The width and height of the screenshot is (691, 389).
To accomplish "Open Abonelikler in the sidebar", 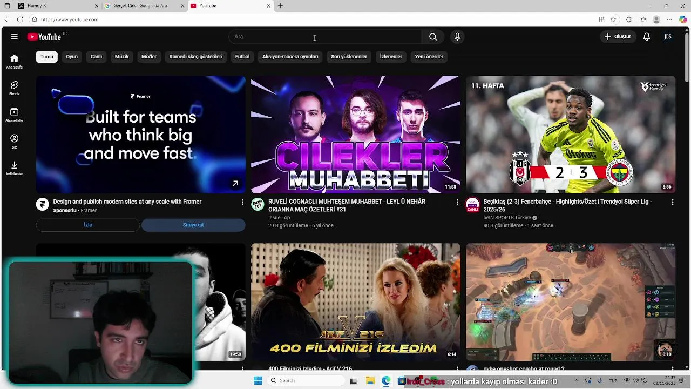I will 15,115.
